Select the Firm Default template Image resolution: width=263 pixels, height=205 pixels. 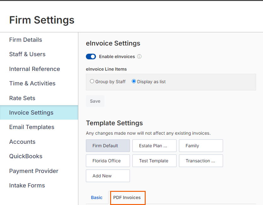click(108, 146)
